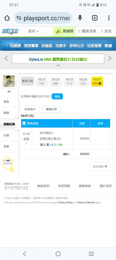Click the 玩運彩 site logo
The height and width of the screenshot is (260, 116).
10,31
